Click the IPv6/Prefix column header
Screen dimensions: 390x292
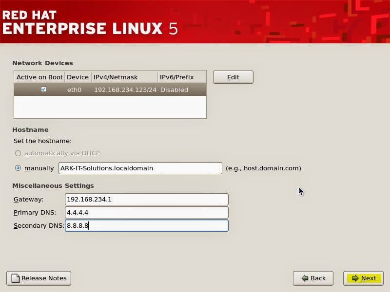tap(182, 77)
